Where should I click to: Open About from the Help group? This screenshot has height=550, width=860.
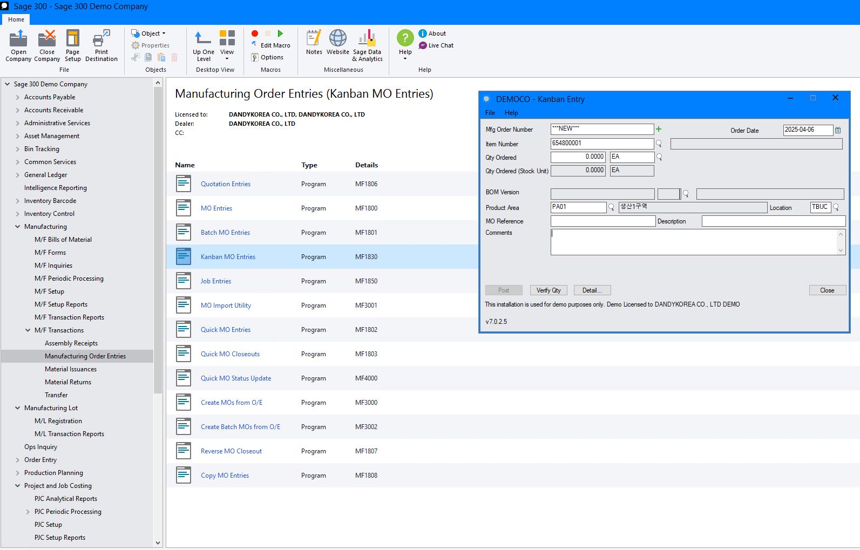[432, 33]
